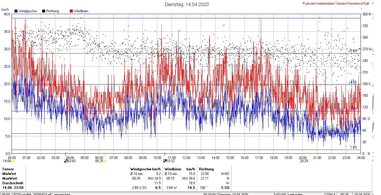Click the 06:00 time axis label
381x195 pixels.
[x=99, y=158]
